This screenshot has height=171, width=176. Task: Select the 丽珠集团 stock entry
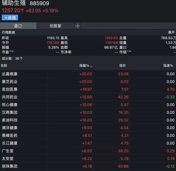click(88, 166)
